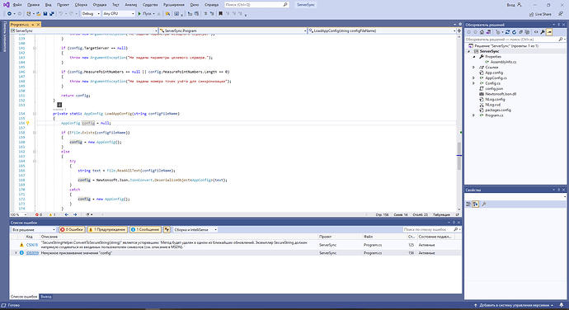
Task: Collapse the Properties node in Solution Explorer
Action: [473, 57]
